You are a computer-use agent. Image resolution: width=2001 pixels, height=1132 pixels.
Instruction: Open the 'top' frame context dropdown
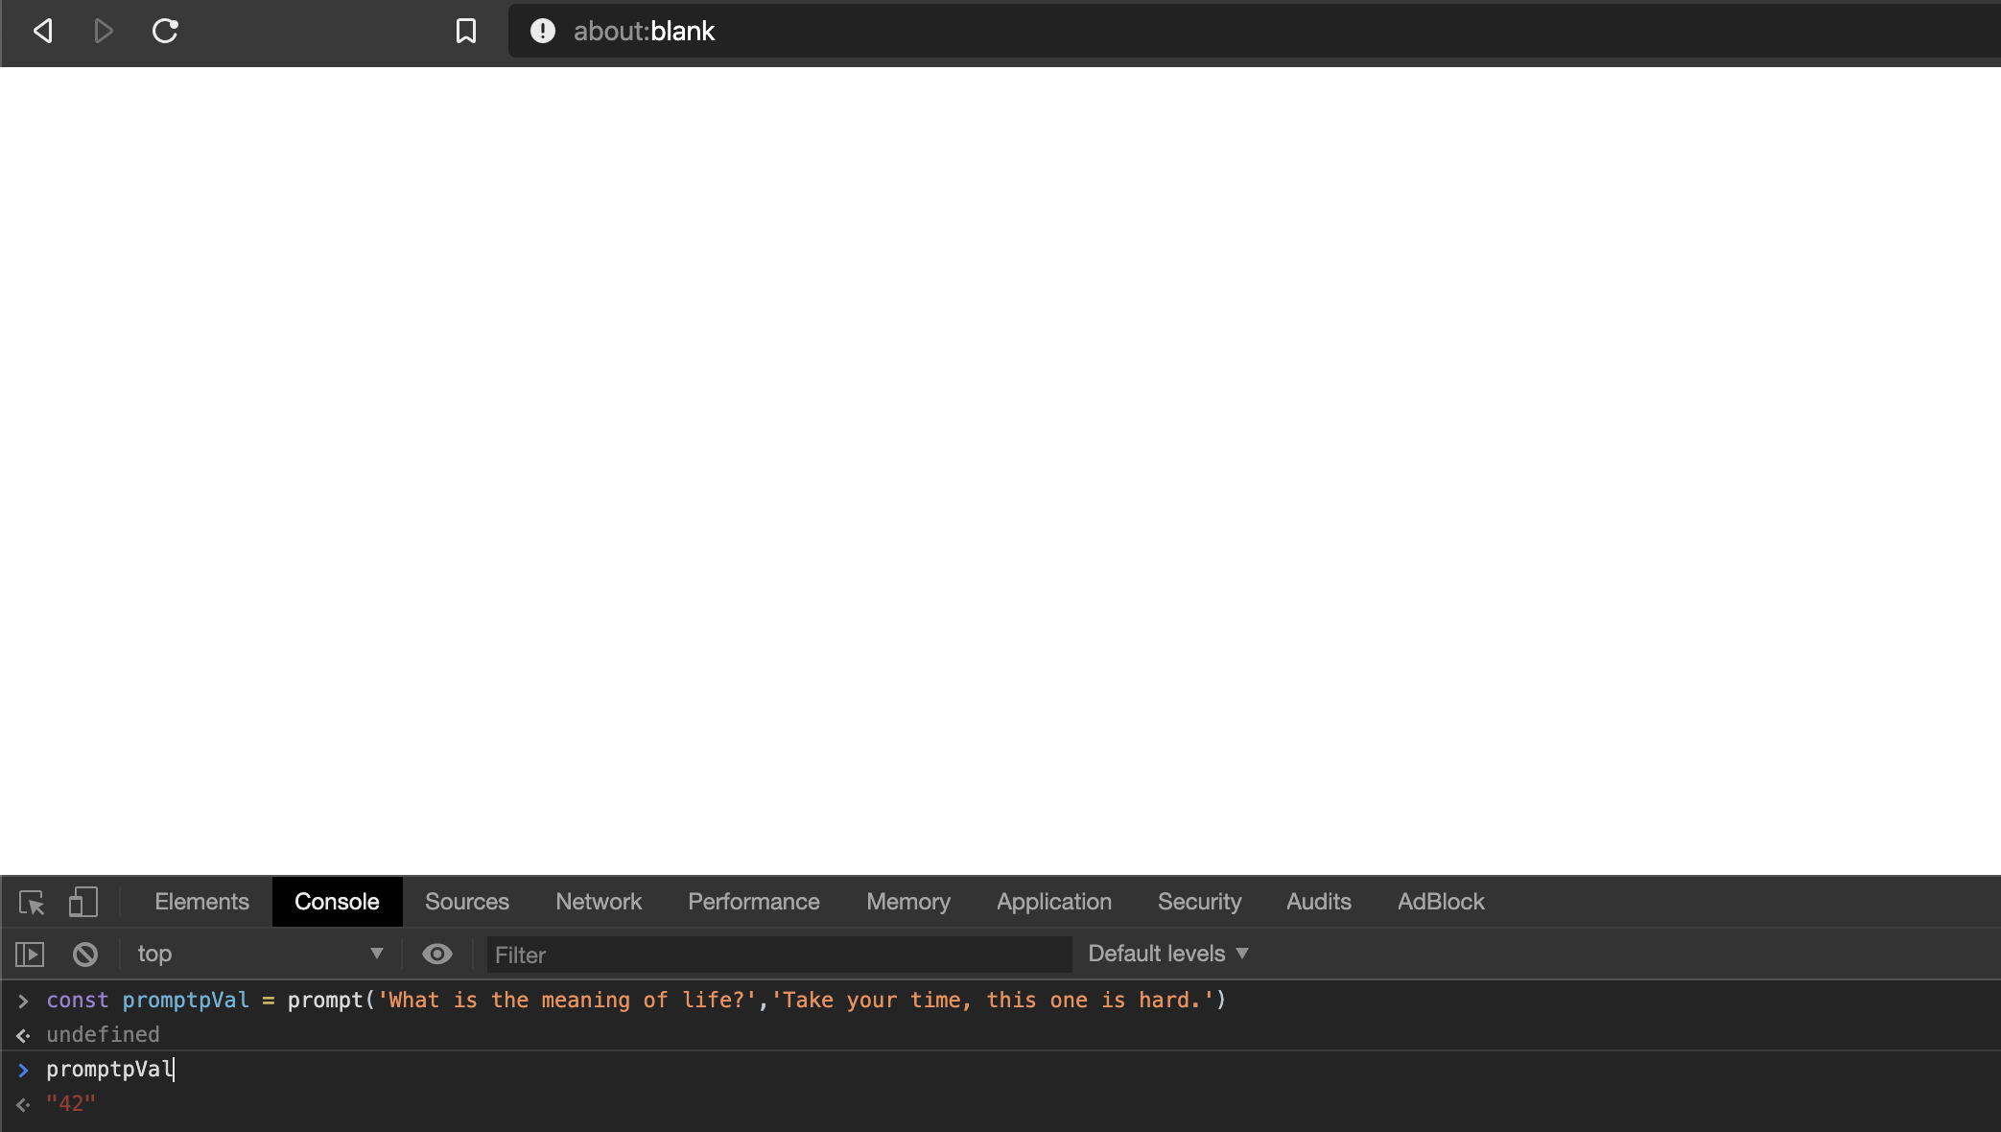coord(259,954)
